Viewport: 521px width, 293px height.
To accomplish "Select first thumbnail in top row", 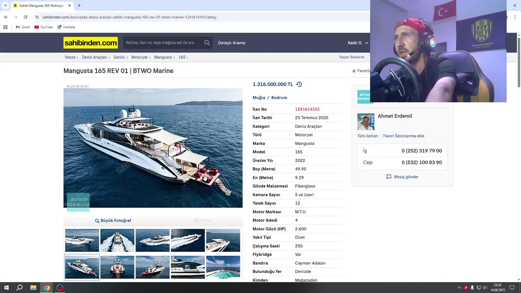I will (x=82, y=240).
